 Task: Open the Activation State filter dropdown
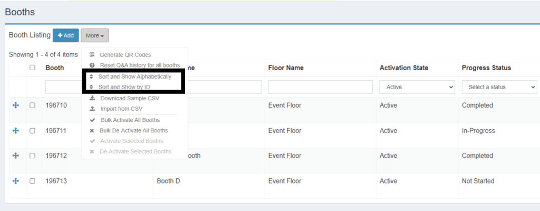(417, 87)
